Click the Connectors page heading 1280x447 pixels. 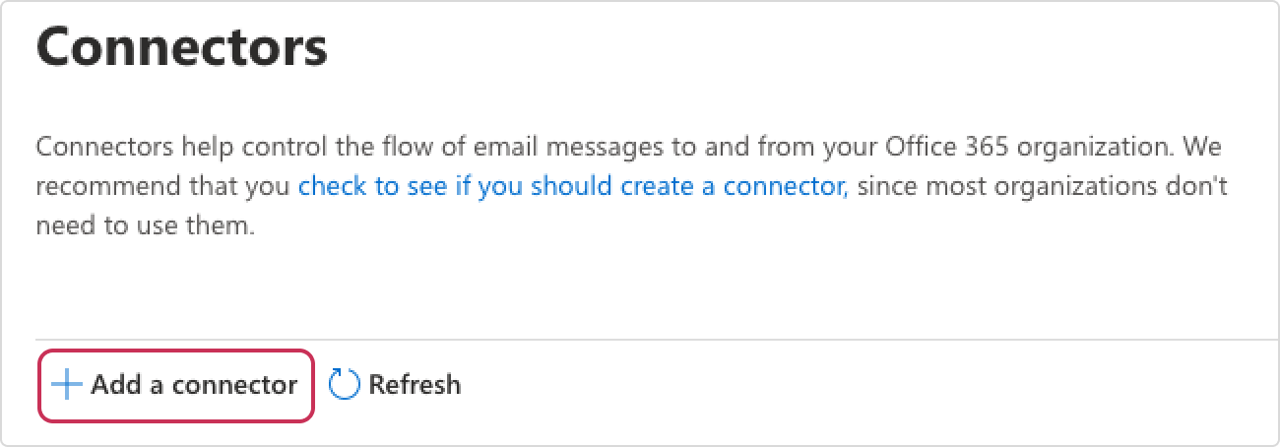click(182, 46)
